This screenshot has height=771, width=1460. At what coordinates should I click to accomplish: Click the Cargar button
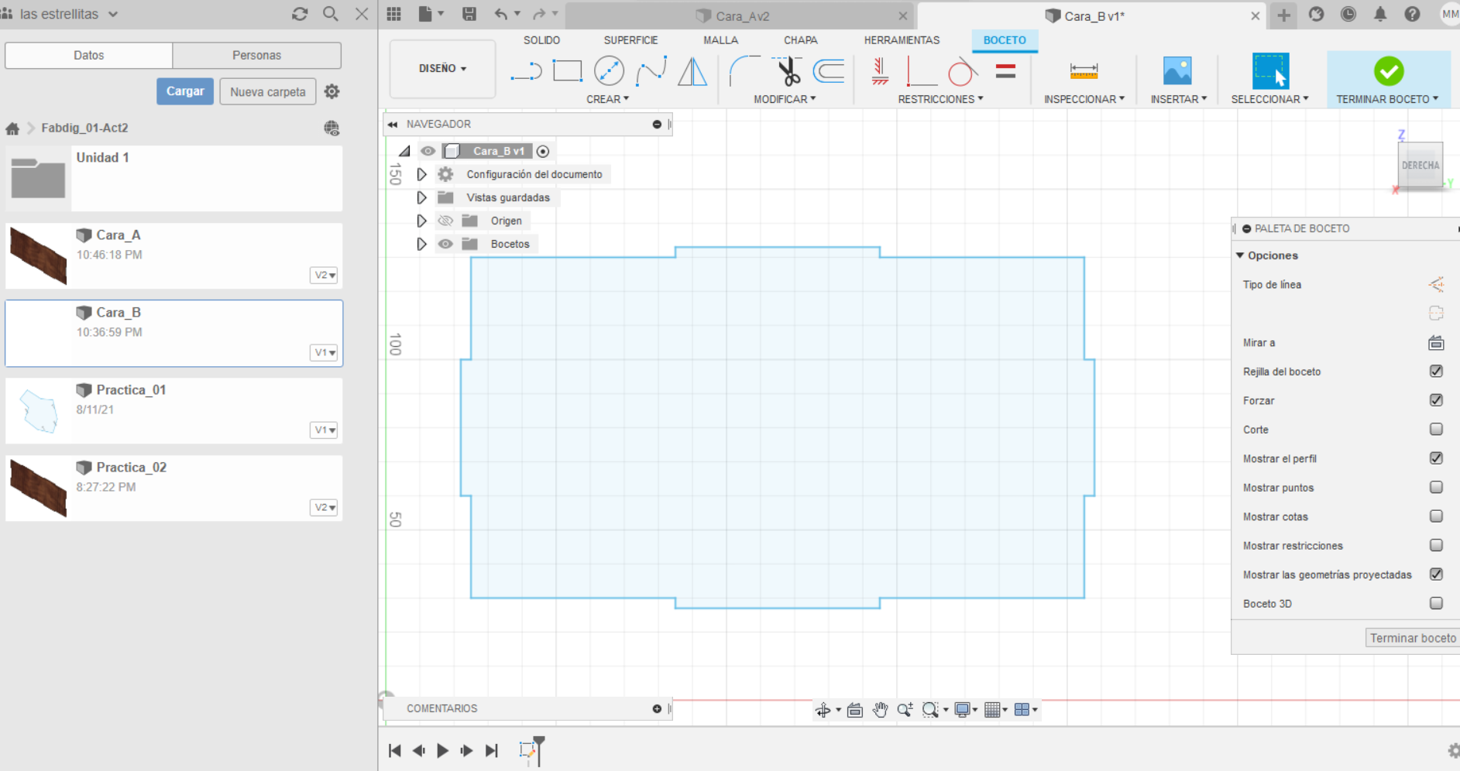[185, 91]
